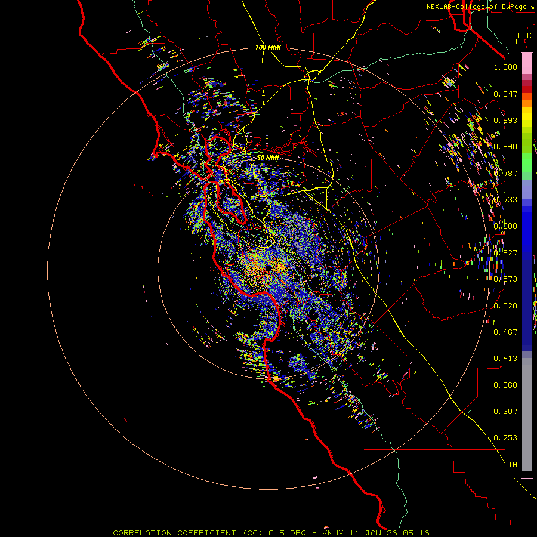537x537 pixels.
Task: Click the 1.000 value on the scale
Action: click(x=505, y=67)
